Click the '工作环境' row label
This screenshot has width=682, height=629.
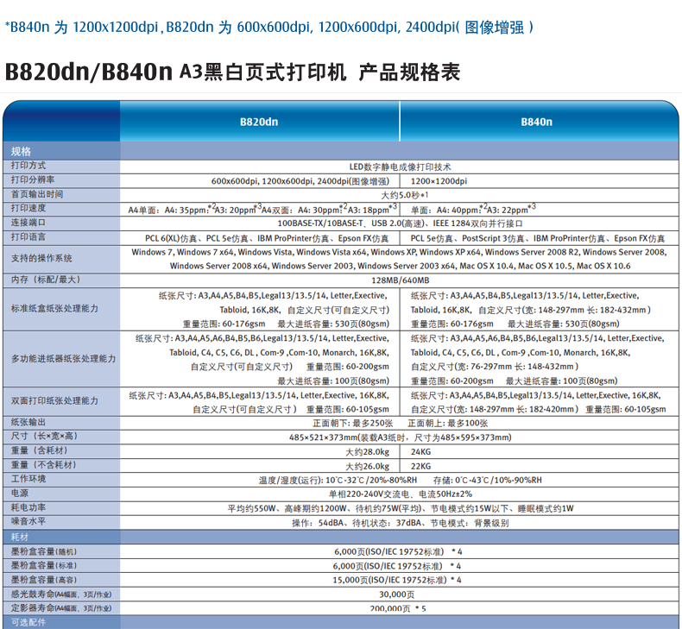coord(28,479)
